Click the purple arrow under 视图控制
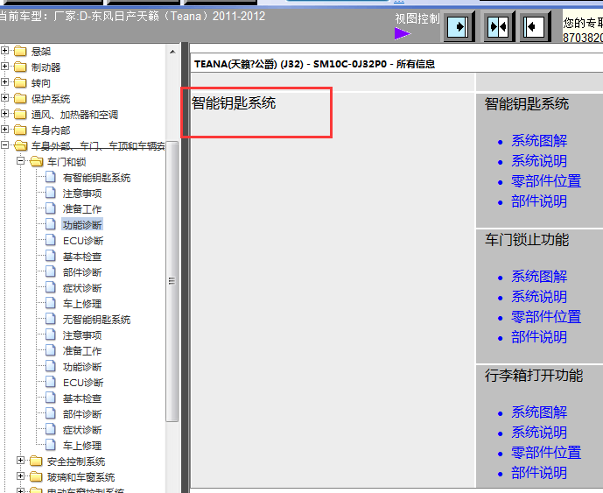Screen dimensions: 603x493 pyautogui.click(x=403, y=33)
